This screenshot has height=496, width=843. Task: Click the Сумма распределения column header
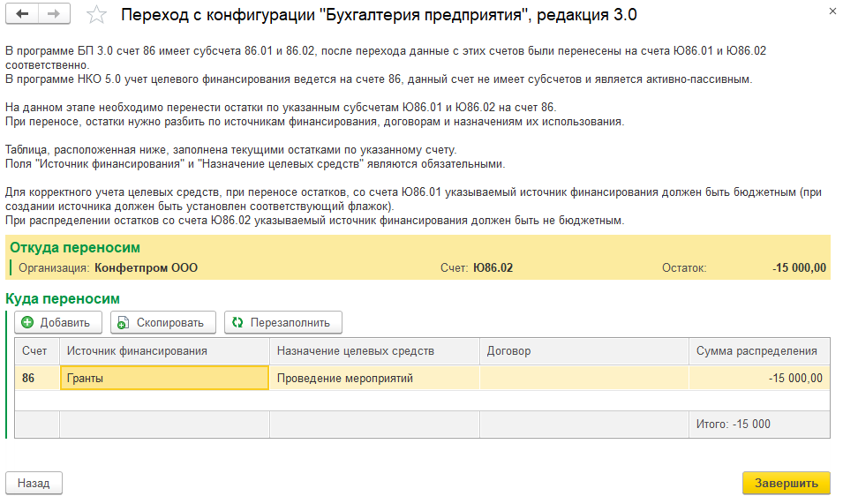coord(758,351)
